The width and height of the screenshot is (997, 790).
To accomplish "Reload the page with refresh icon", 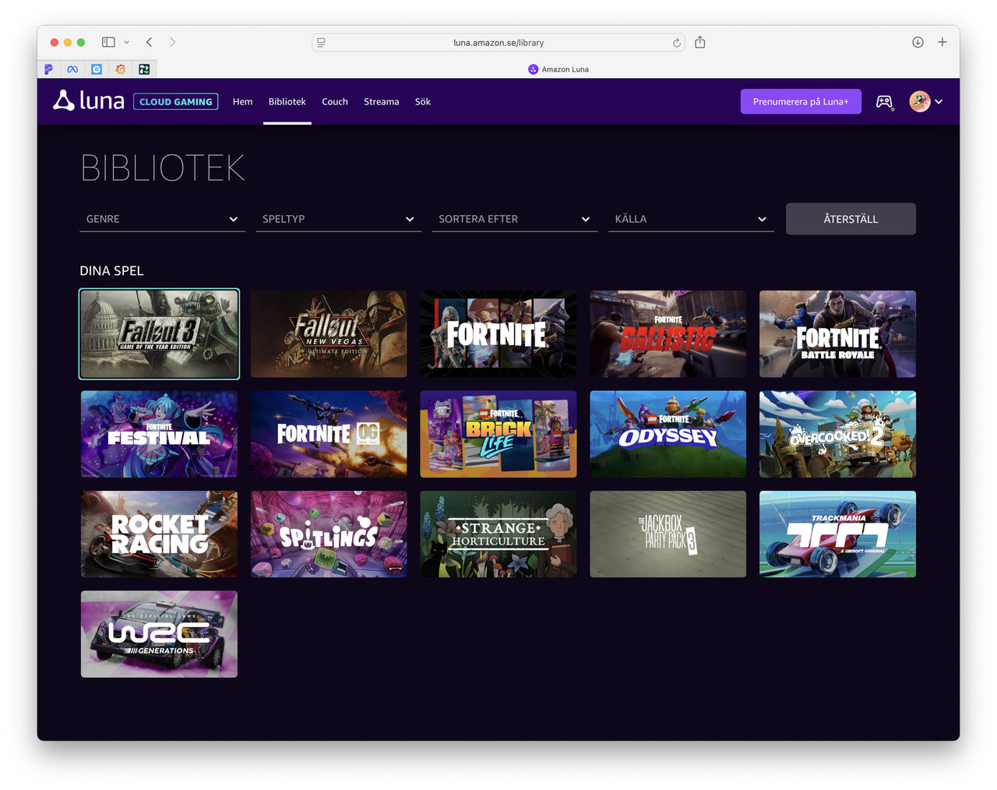I will (x=676, y=43).
